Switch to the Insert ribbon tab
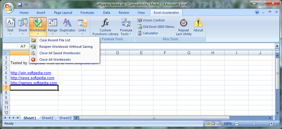 coord(41,13)
